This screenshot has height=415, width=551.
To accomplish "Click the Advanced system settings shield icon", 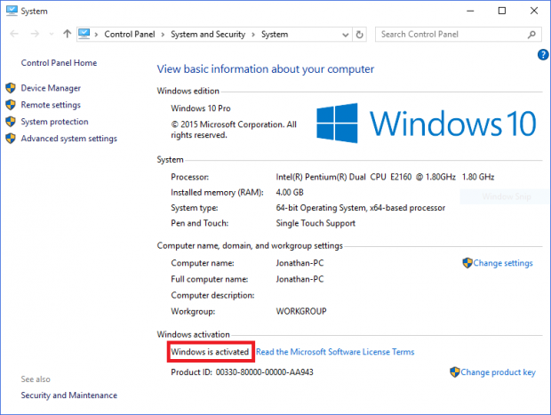I will 11,139.
